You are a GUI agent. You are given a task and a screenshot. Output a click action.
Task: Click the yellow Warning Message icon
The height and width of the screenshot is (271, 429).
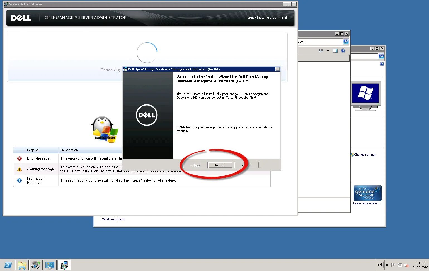(20, 169)
